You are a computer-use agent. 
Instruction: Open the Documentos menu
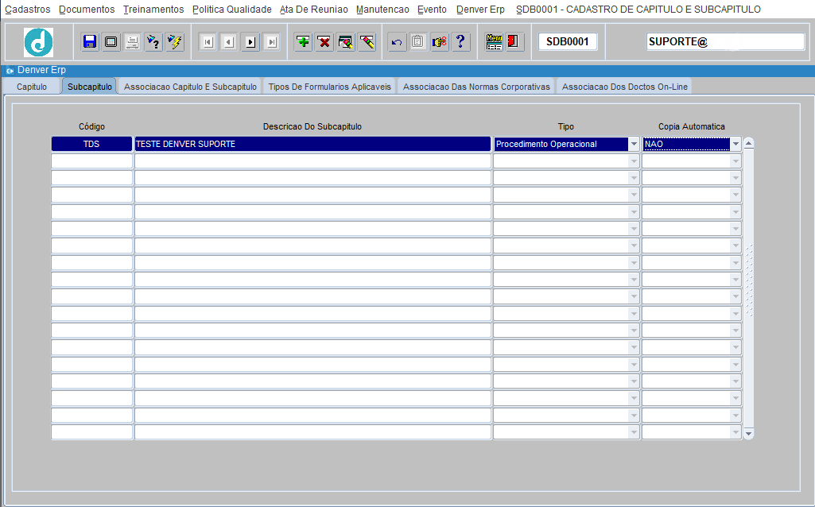(87, 10)
